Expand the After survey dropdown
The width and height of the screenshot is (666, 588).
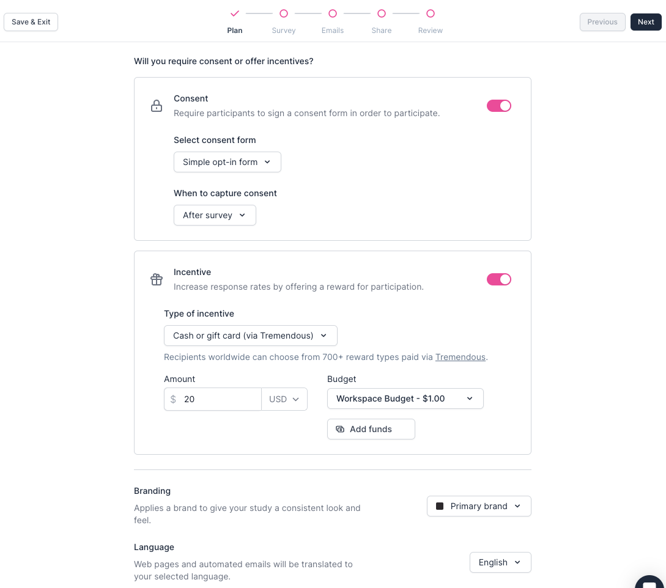click(215, 215)
